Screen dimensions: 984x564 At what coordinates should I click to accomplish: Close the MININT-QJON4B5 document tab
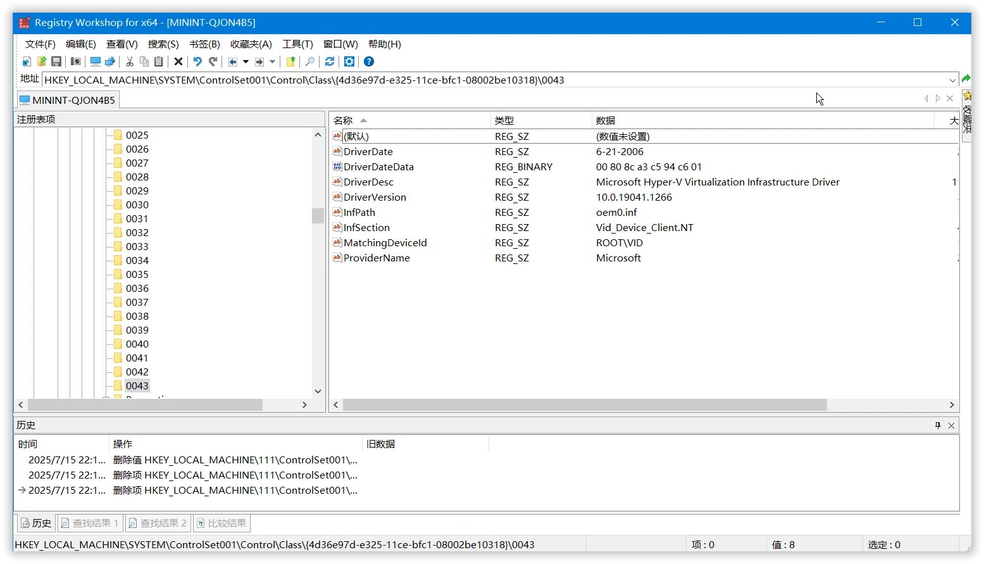[x=949, y=98]
